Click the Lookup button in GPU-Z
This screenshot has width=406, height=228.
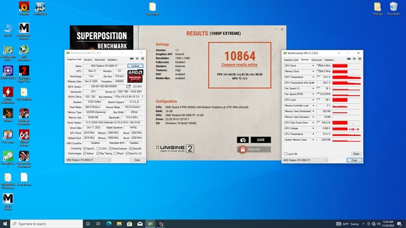135,66
